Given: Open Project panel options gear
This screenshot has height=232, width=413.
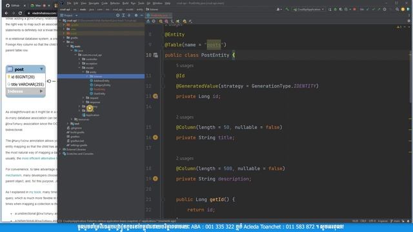Looking at the screenshot, I should (x=136, y=15).
